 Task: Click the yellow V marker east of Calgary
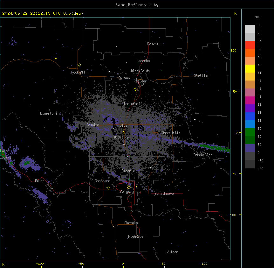click(136, 186)
